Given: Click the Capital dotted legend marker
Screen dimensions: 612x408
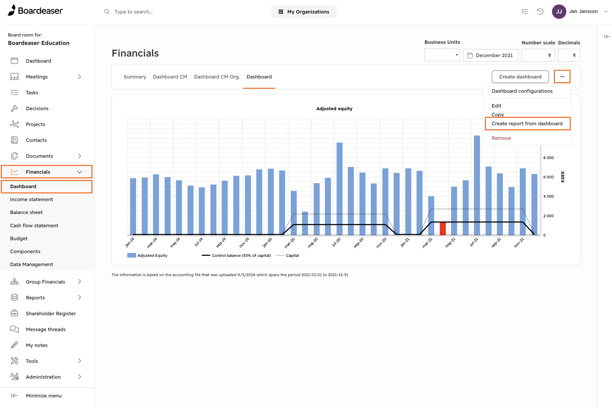Looking at the screenshot, I should point(280,255).
